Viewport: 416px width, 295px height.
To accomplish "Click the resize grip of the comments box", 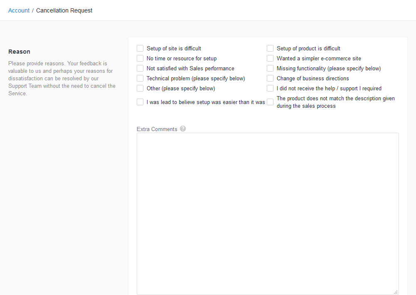I will click(396, 293).
